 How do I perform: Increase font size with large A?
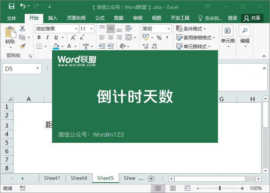tap(73, 37)
